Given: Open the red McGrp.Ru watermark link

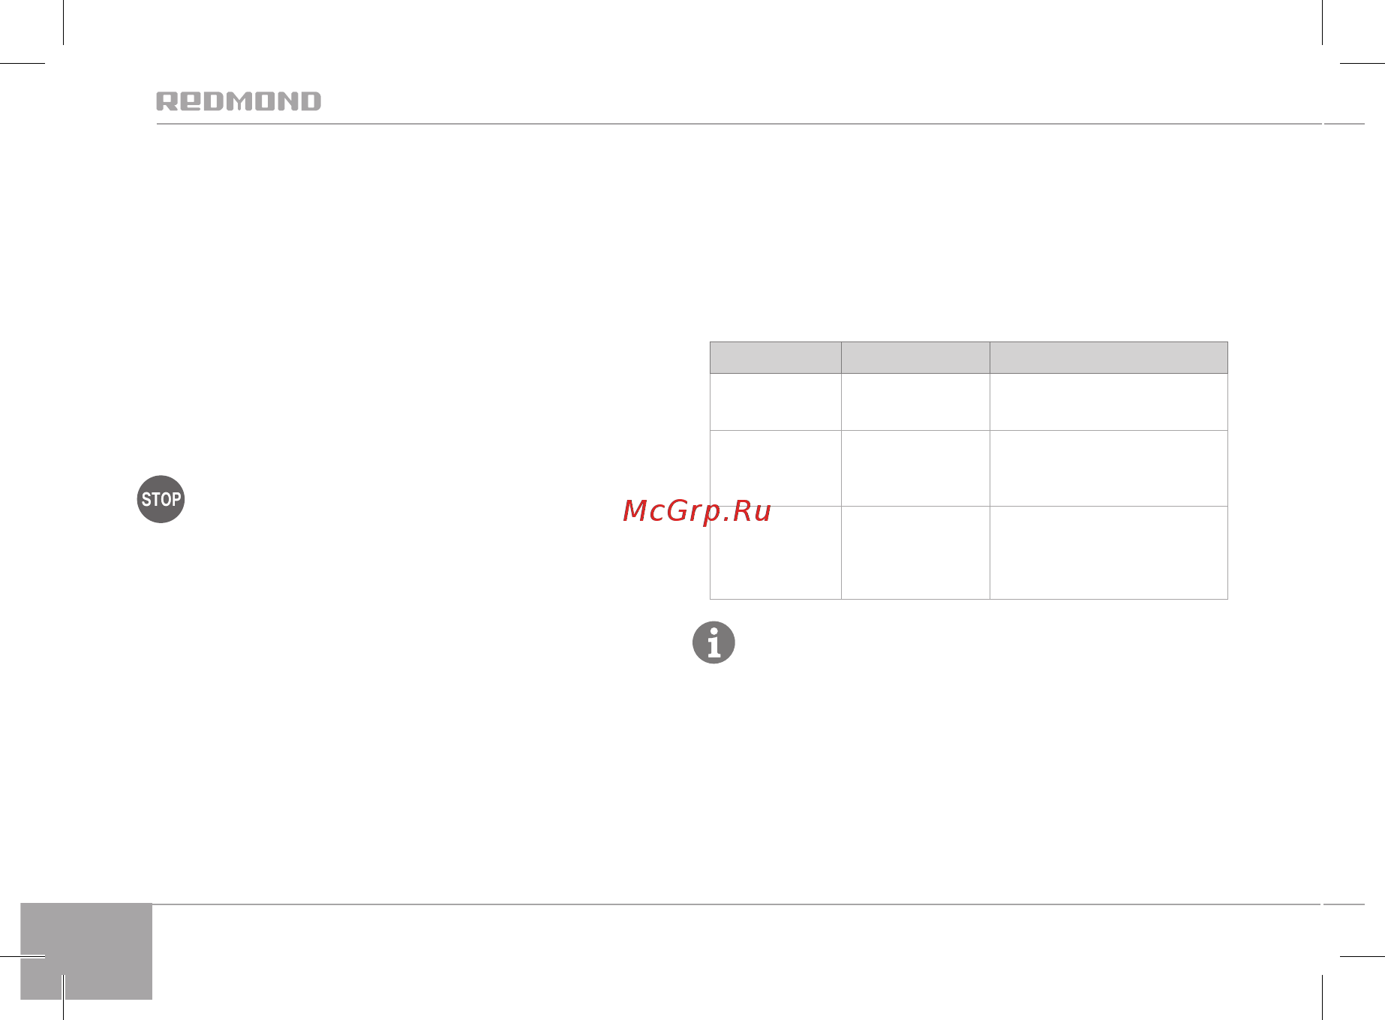Looking at the screenshot, I should tap(697, 511).
